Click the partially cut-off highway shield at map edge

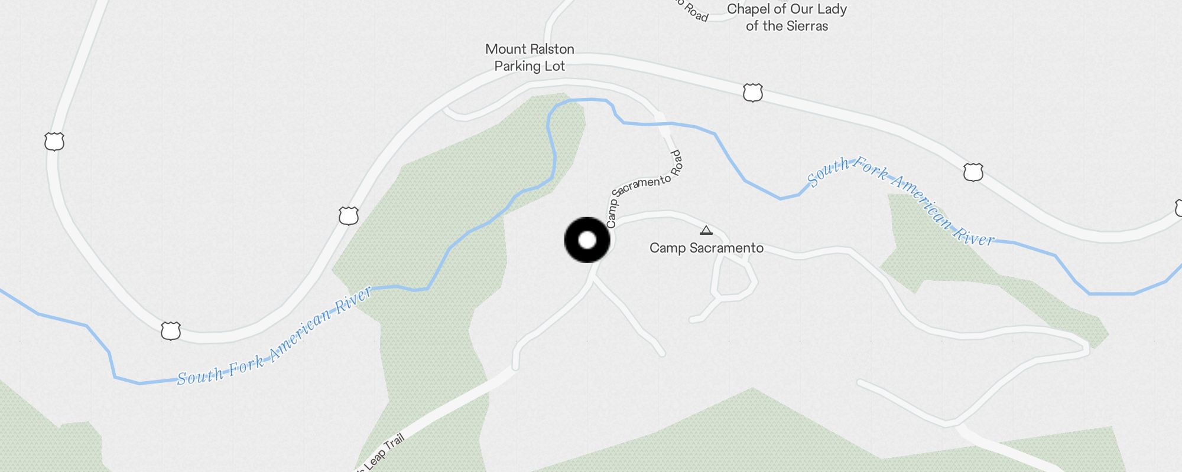click(x=1178, y=208)
